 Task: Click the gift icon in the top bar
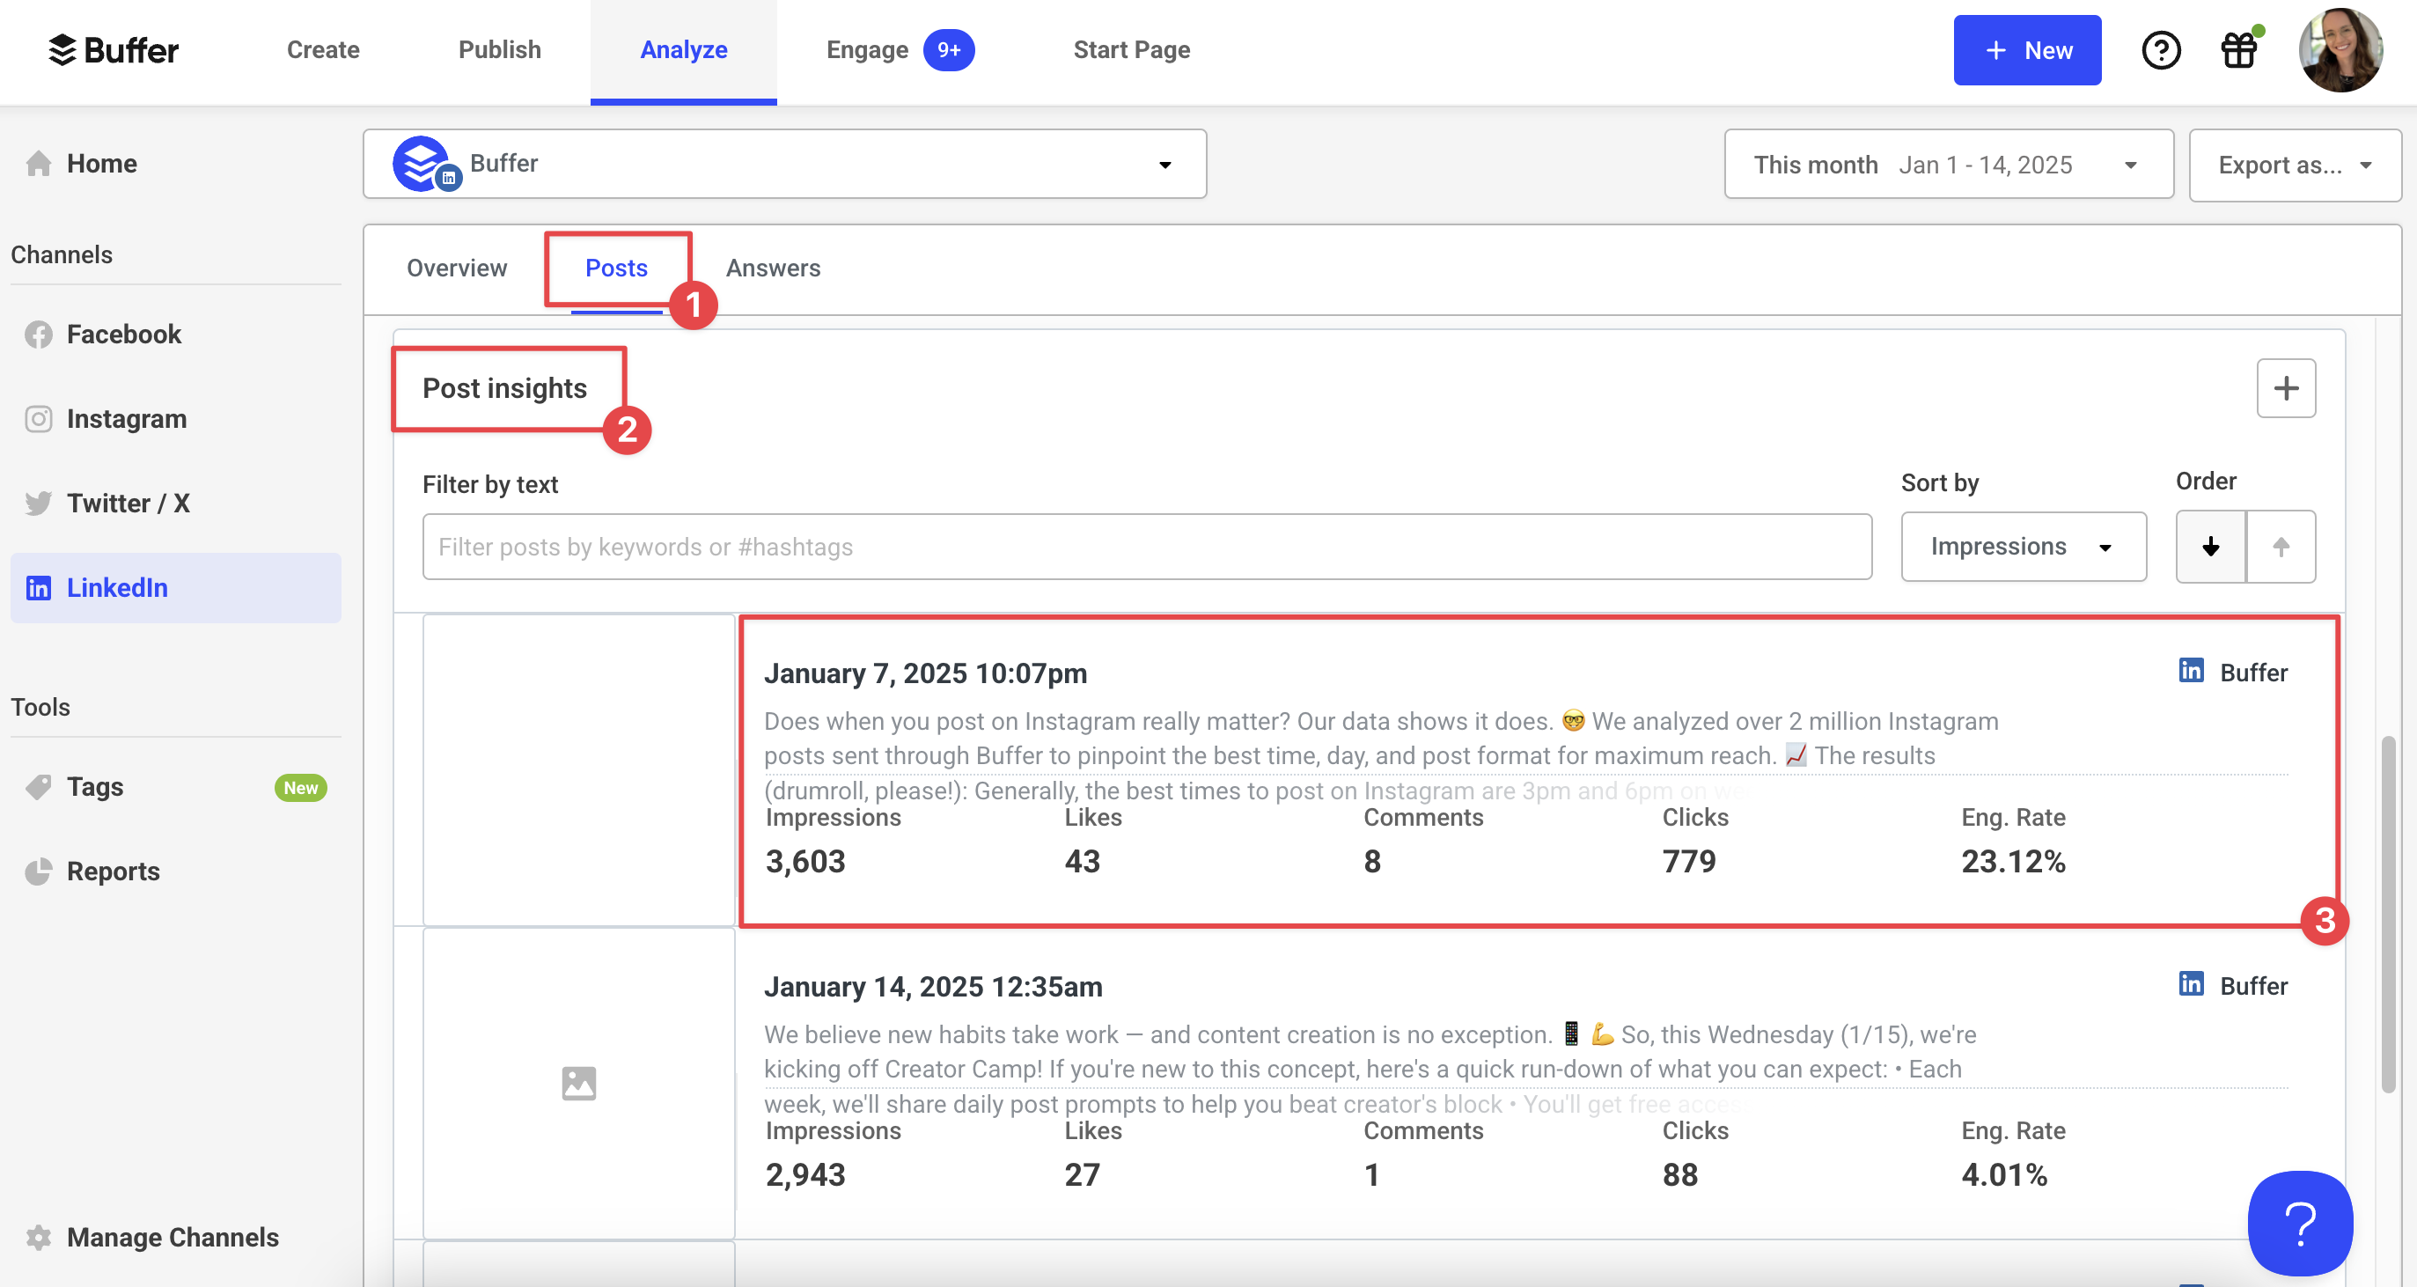click(2241, 50)
